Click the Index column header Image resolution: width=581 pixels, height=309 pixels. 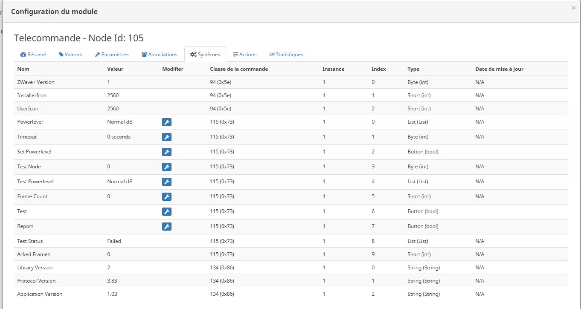coord(379,69)
